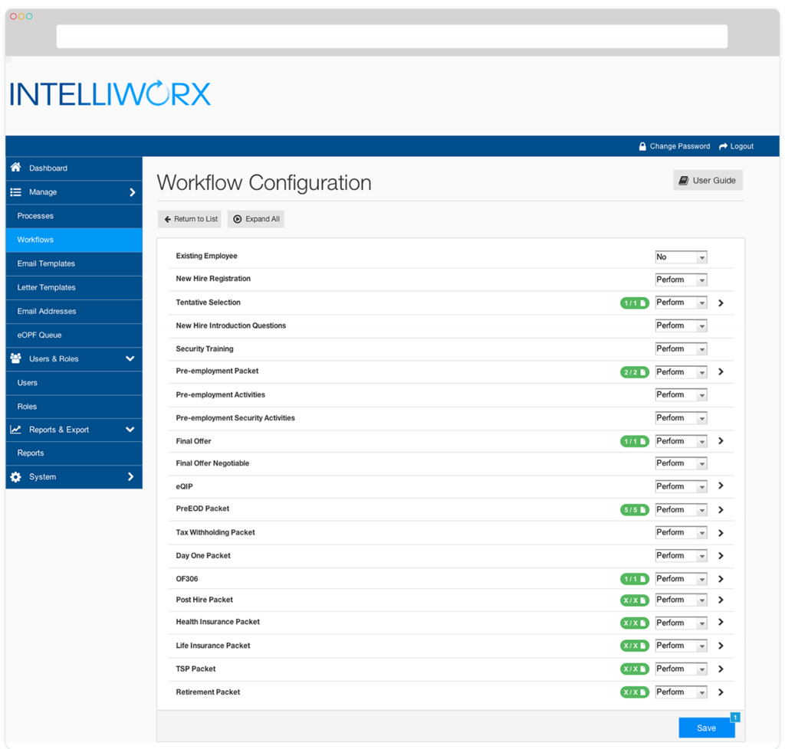Screen dimensions: 785x749
Task: Click the Save button notification badge
Action: [735, 718]
